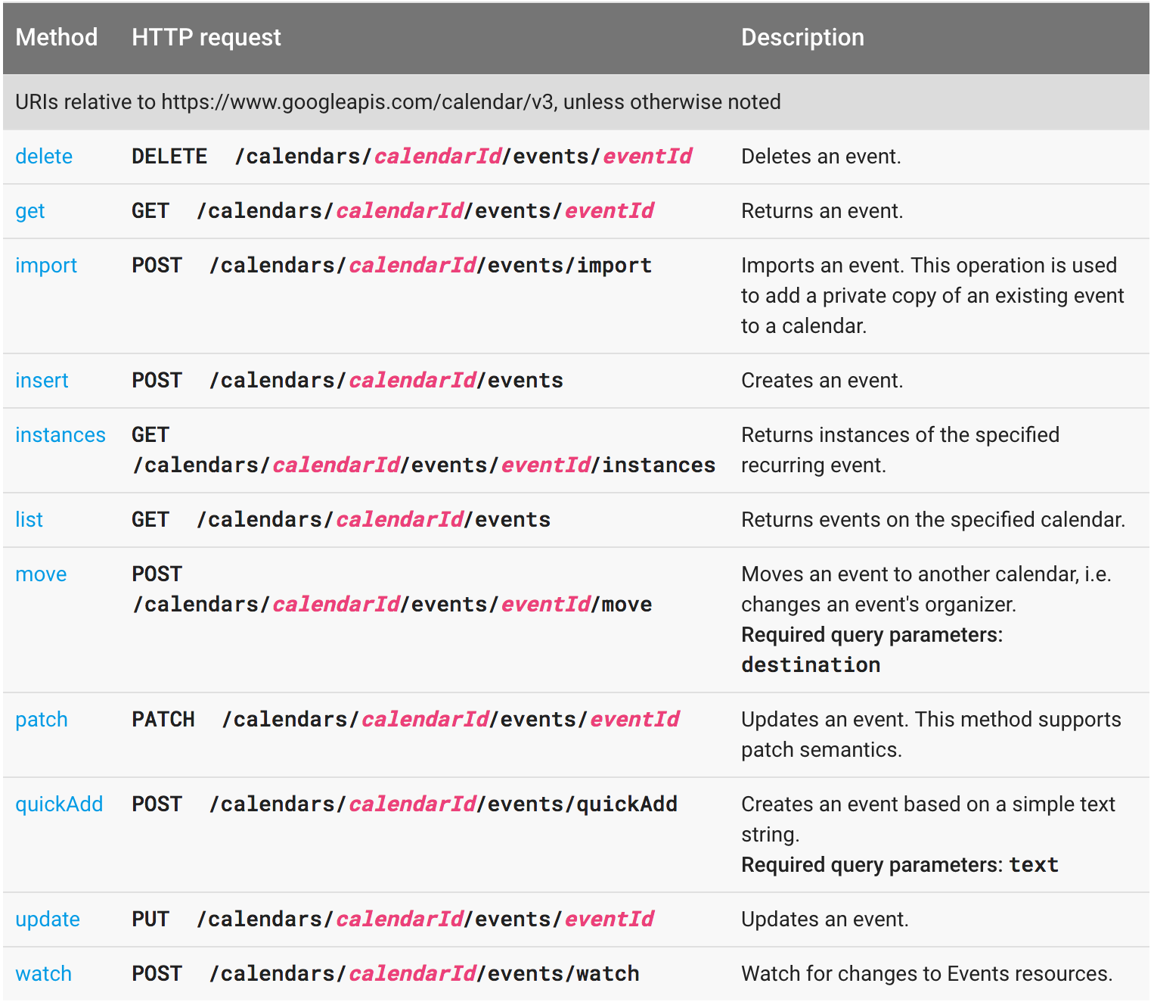
Task: Click the DELETE request path text
Action: [x=464, y=157]
